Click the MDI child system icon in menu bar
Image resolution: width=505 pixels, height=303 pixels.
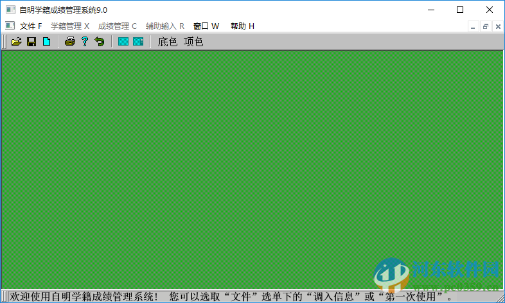(x=10, y=26)
